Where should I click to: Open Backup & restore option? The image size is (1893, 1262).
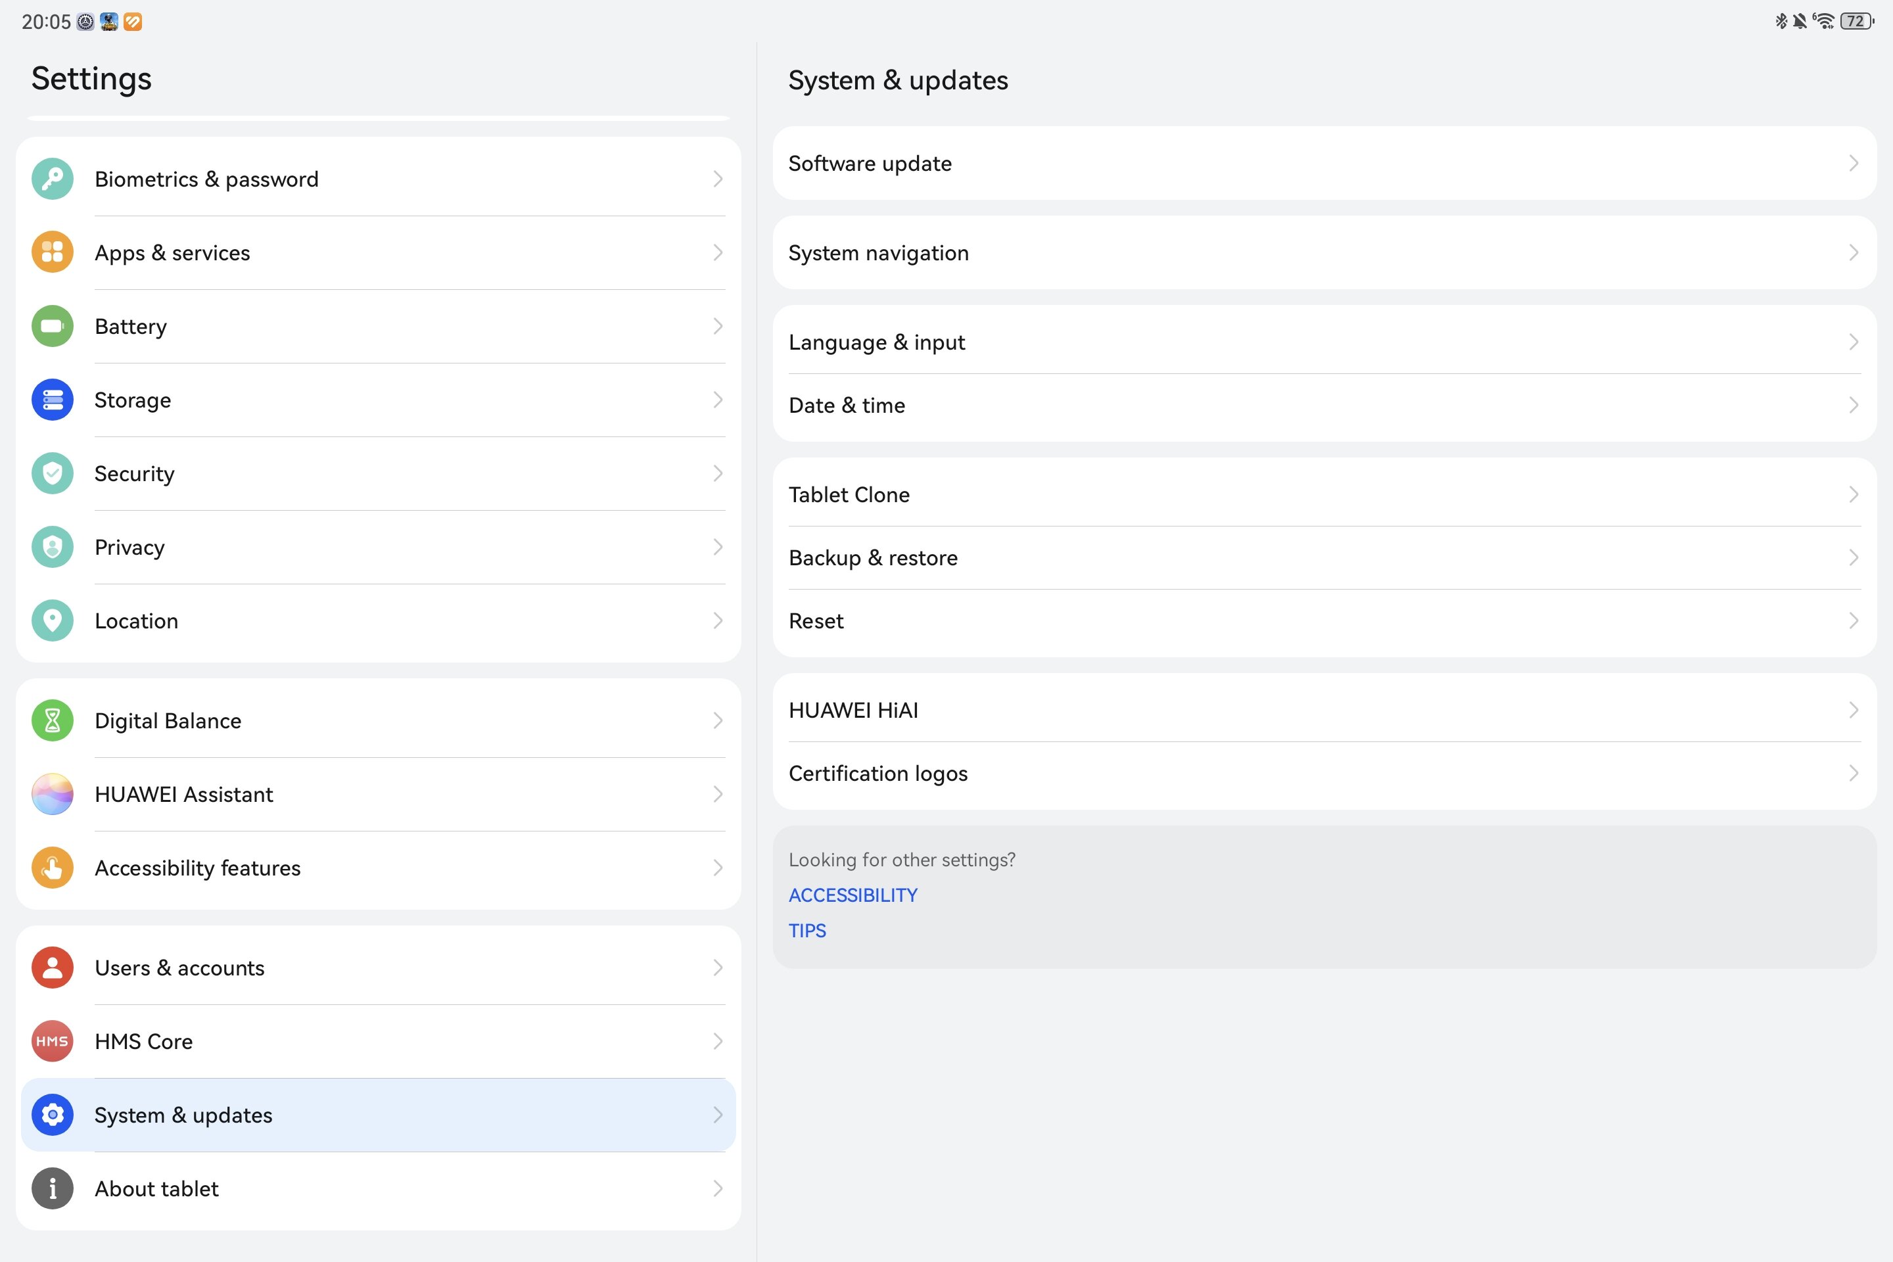click(x=1324, y=558)
